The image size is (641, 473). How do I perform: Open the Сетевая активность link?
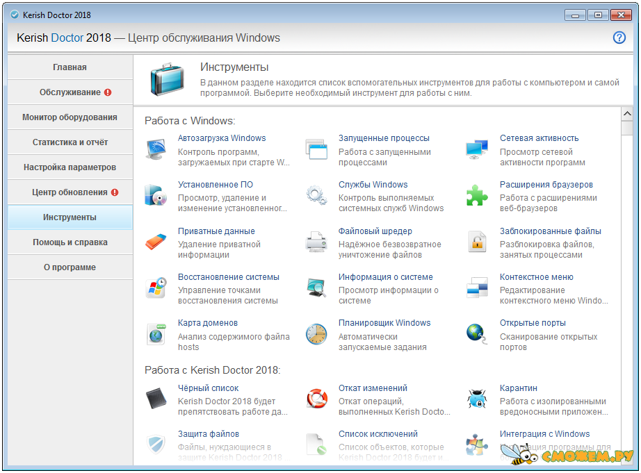pyautogui.click(x=539, y=138)
